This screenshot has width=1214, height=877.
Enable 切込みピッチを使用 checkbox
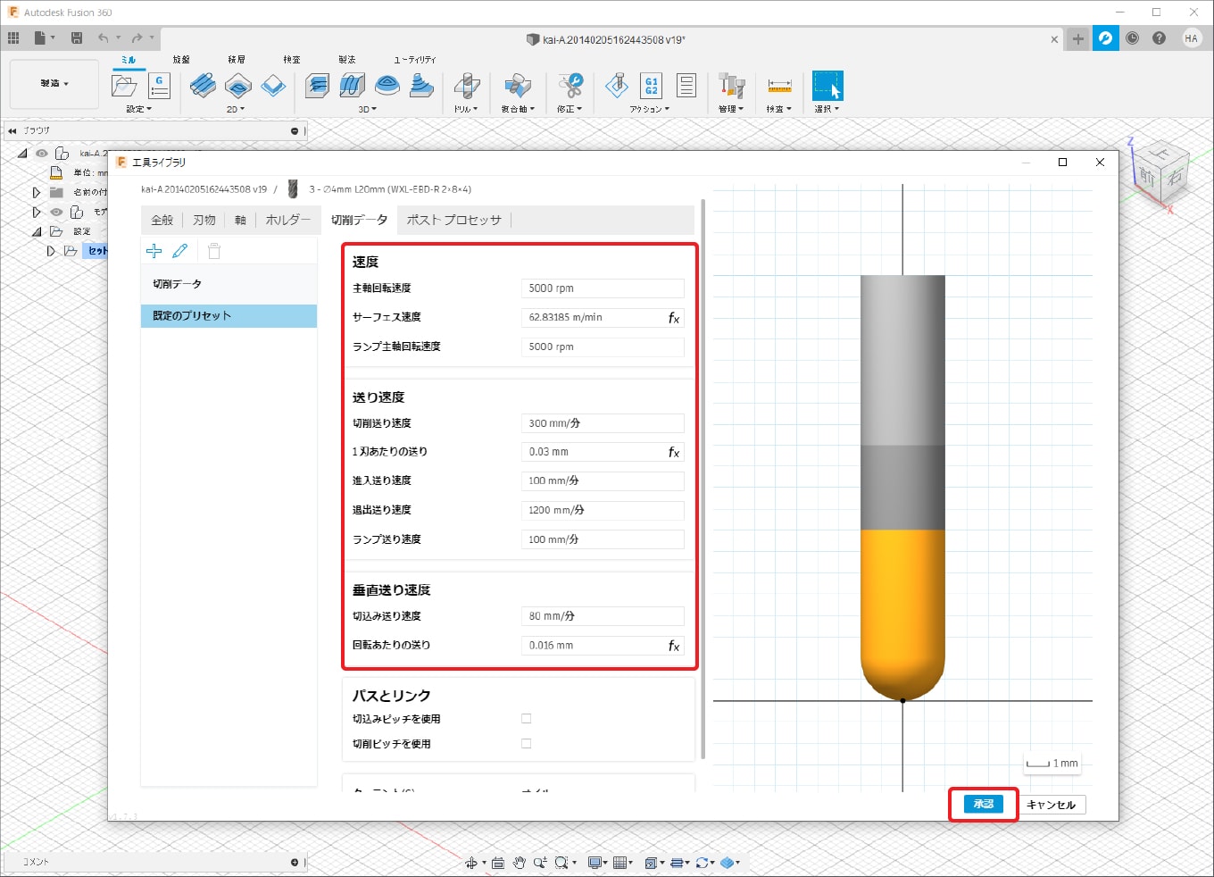pos(526,719)
